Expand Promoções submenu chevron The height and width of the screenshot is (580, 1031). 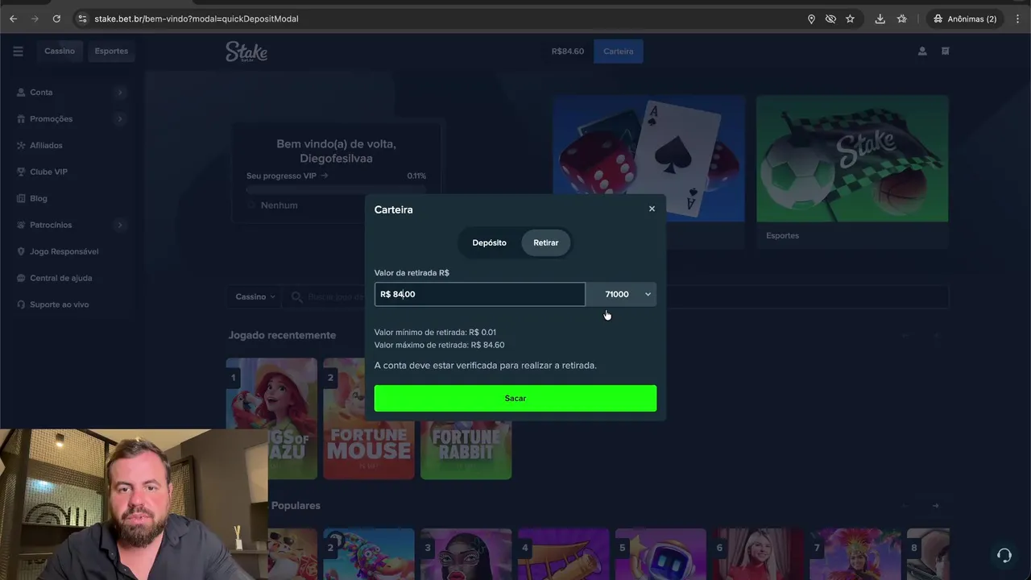pos(120,119)
